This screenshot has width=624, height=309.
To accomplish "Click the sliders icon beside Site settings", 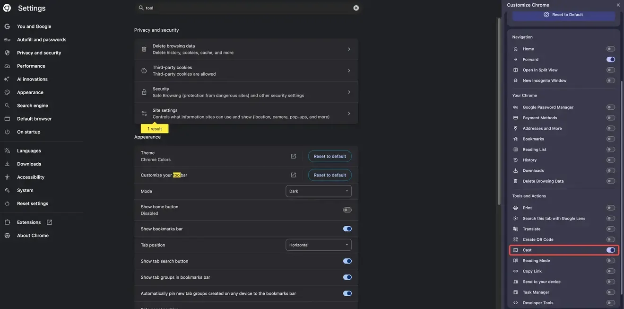I will 144,114.
